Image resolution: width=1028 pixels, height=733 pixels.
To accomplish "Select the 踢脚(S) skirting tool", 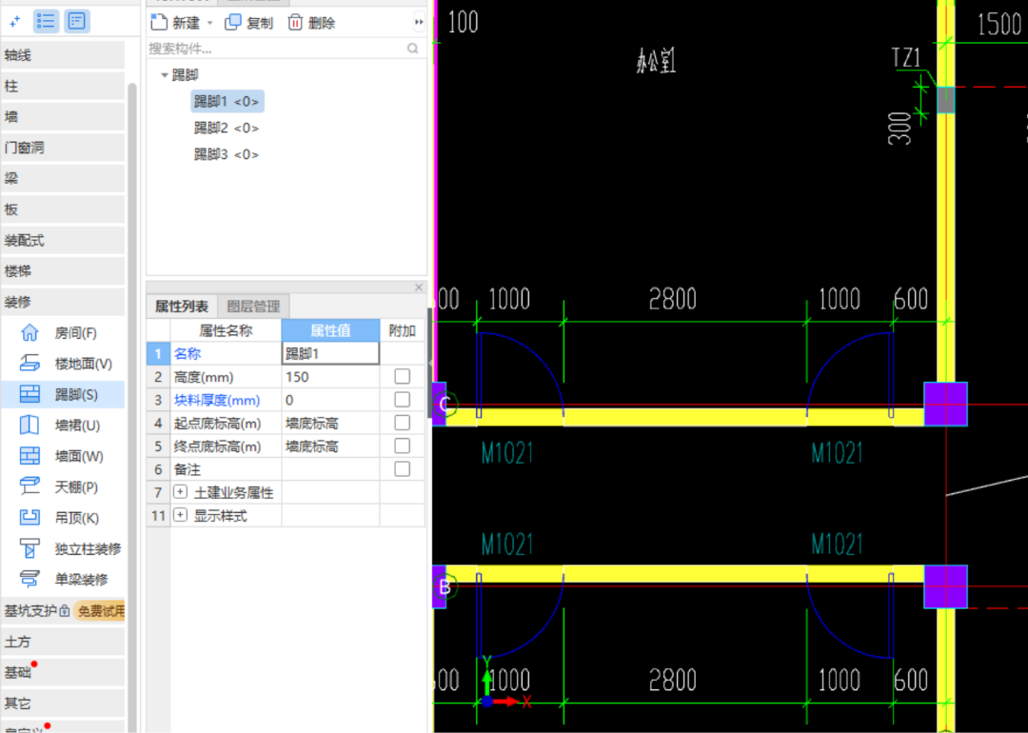I will point(62,395).
